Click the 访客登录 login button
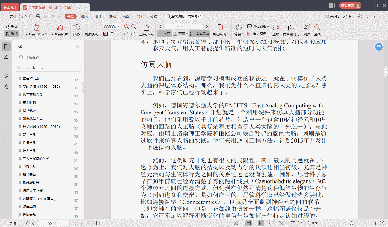Viewport: 388px width, 227px height. 350,6
